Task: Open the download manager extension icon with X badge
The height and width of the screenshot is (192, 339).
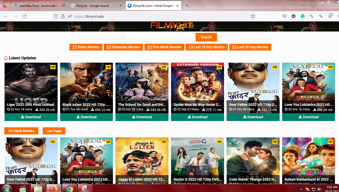Action: coord(330,16)
